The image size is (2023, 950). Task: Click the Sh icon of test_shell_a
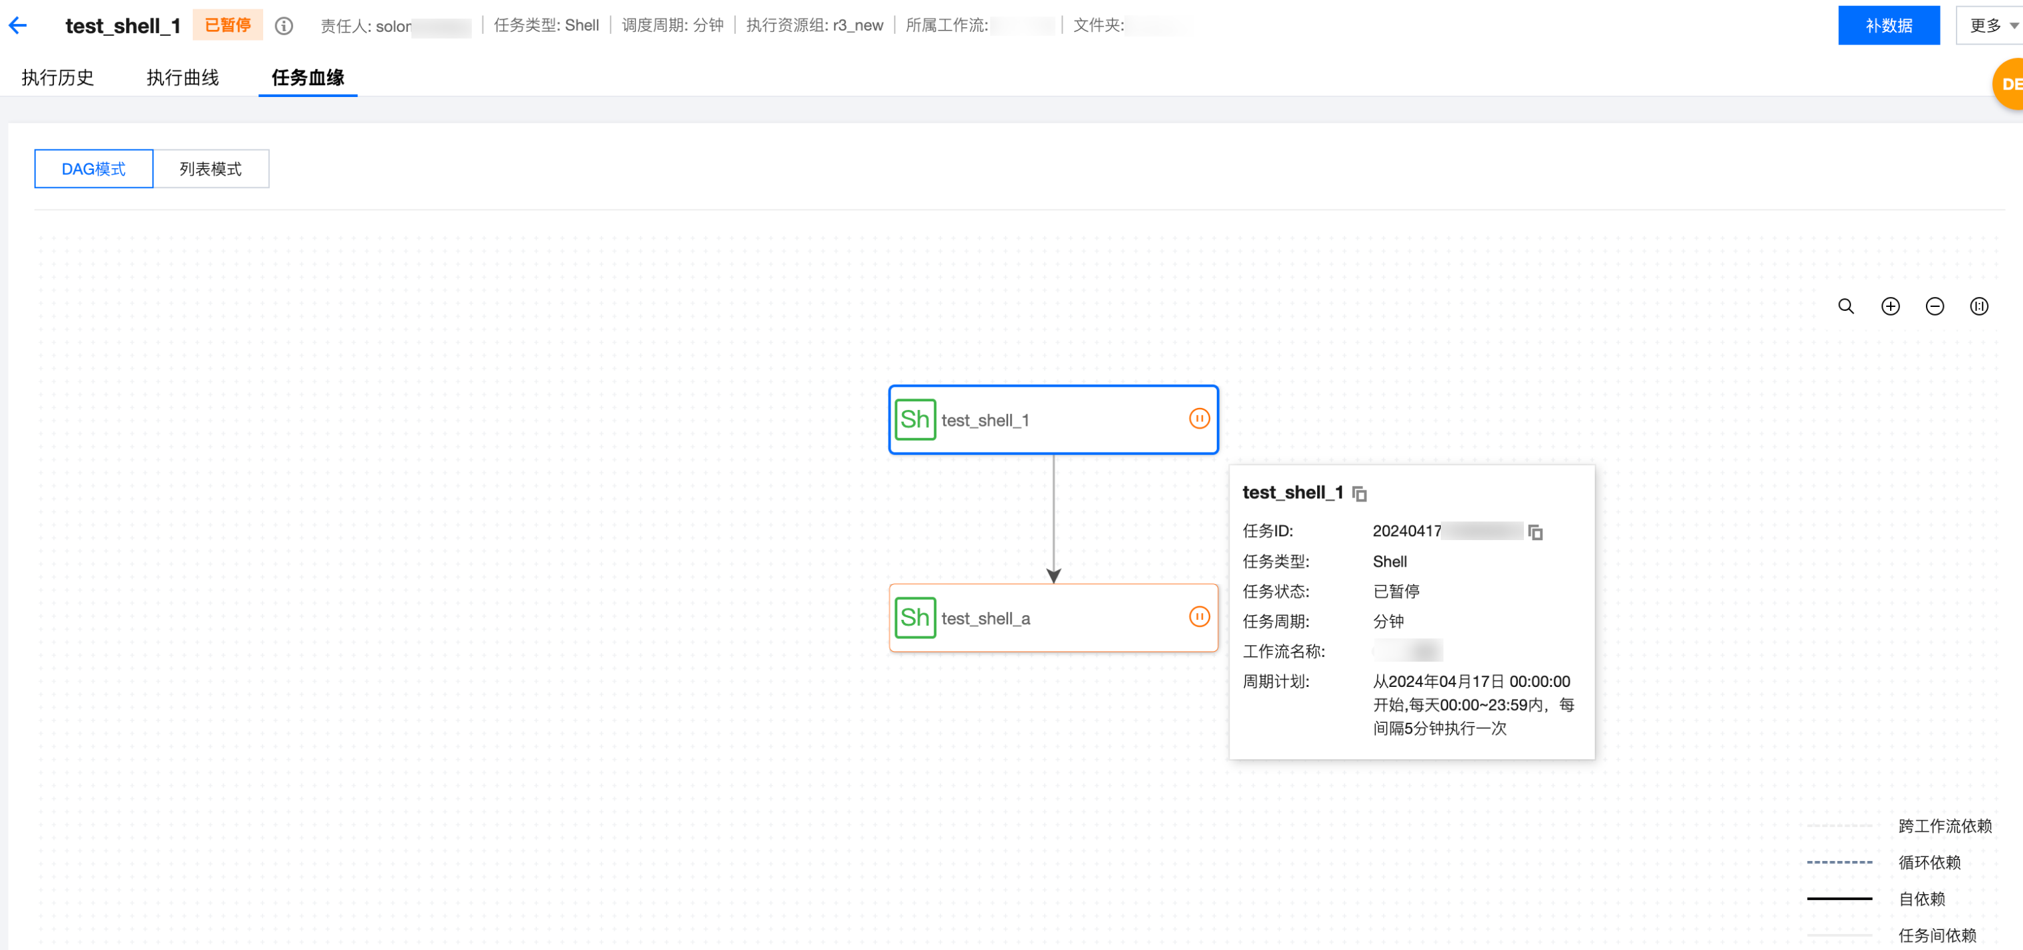point(915,618)
